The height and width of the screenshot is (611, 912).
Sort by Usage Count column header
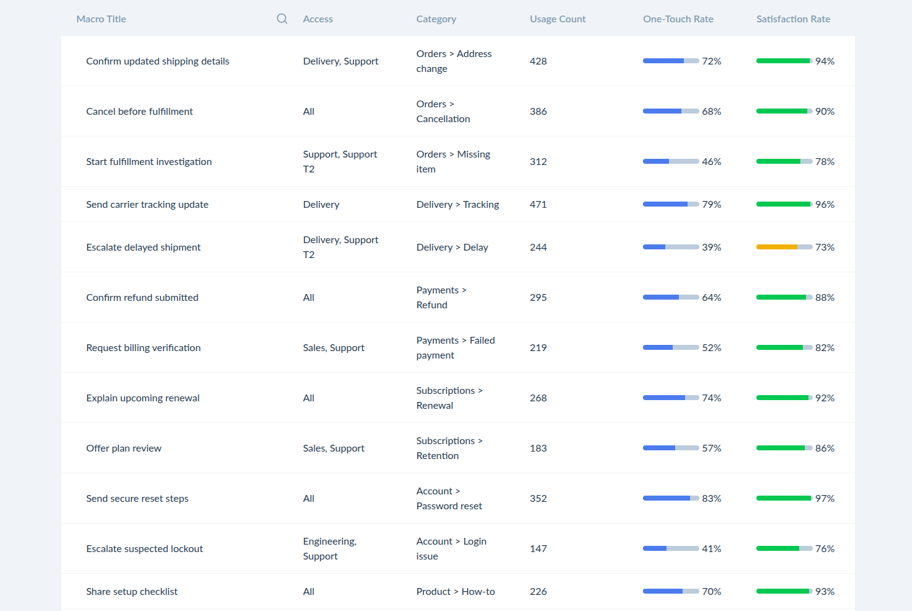[557, 19]
